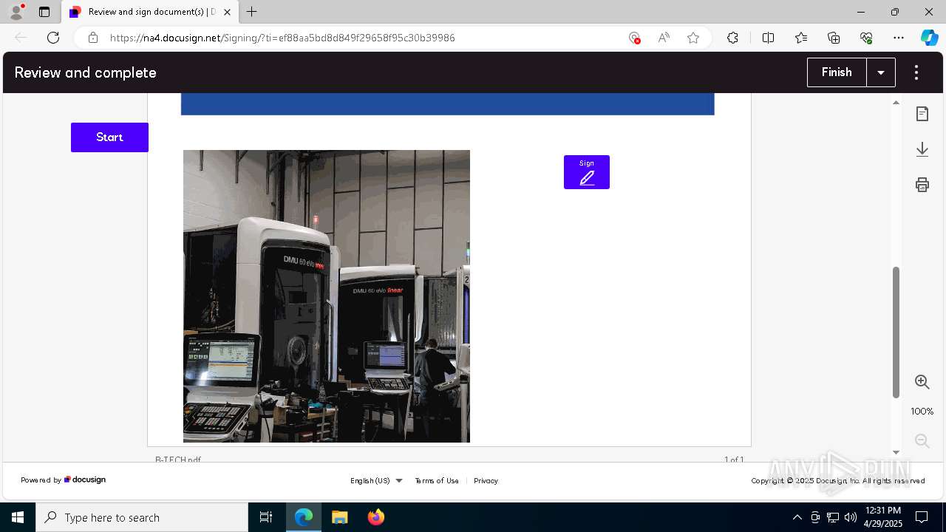Zoom in on the document
Image resolution: width=946 pixels, height=532 pixels.
(x=922, y=382)
